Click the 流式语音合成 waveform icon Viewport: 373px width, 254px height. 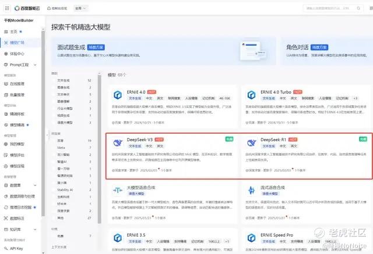(x=251, y=190)
